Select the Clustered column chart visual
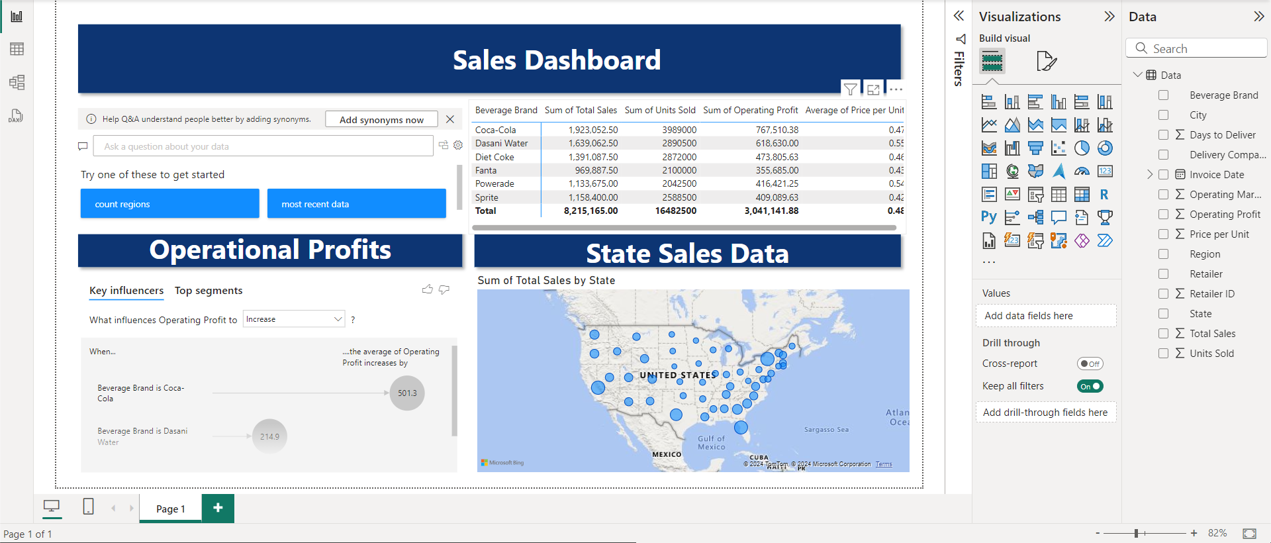 click(x=1059, y=102)
